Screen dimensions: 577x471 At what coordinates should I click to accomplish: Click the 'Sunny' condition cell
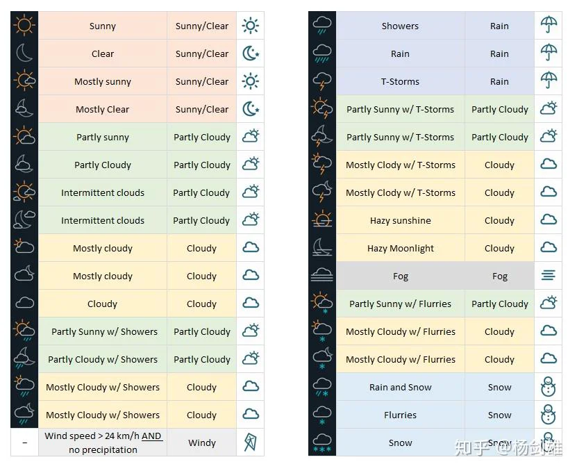tap(103, 26)
